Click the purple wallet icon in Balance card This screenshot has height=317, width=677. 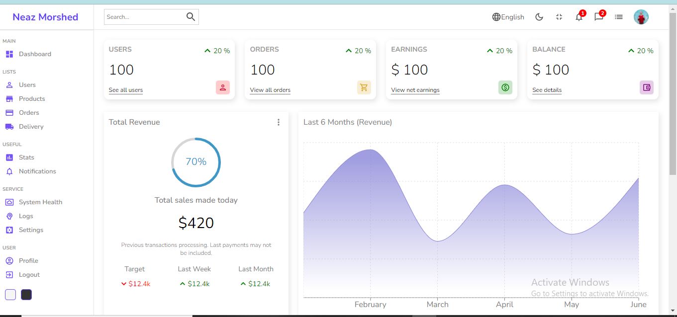click(x=646, y=87)
